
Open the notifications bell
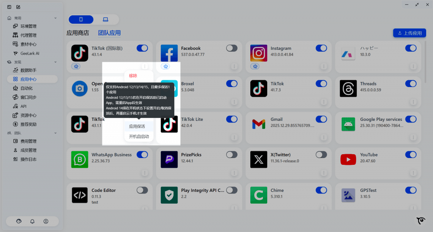pyautogui.click(x=33, y=221)
